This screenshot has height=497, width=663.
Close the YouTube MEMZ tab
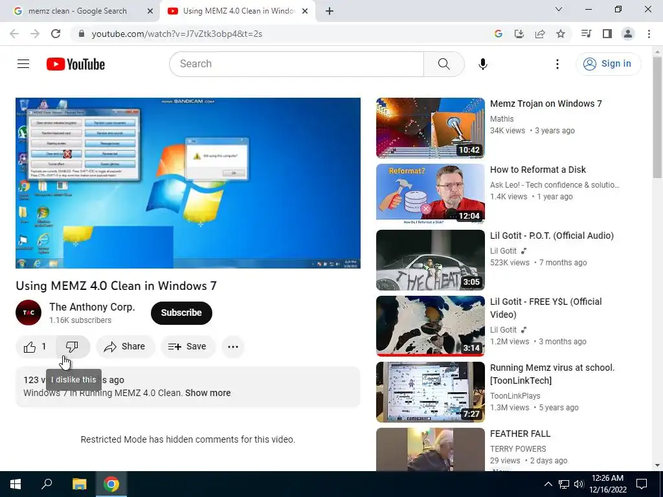(x=305, y=12)
